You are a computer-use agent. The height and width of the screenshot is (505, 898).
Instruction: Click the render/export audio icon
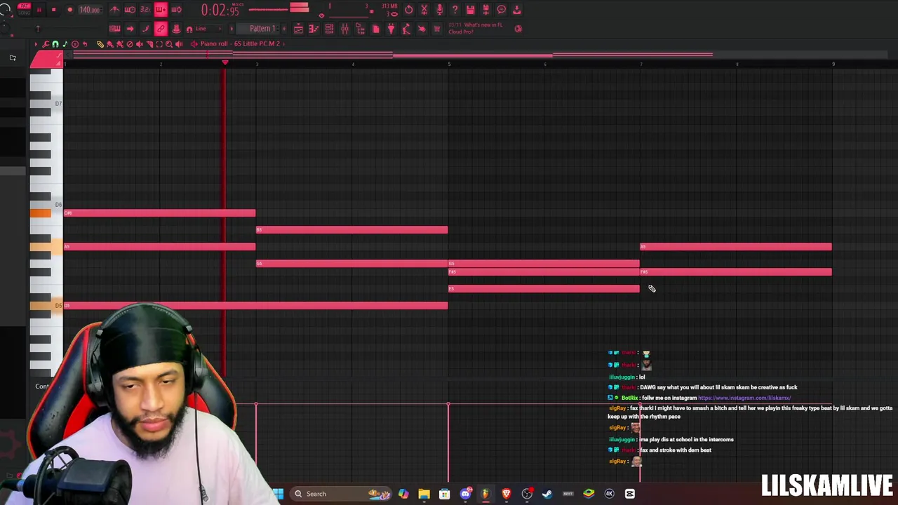(x=485, y=10)
